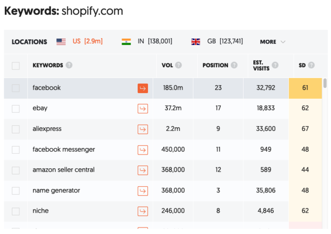The image size is (331, 234).
Task: Select the name generator row checkbox
Action: click(16, 191)
